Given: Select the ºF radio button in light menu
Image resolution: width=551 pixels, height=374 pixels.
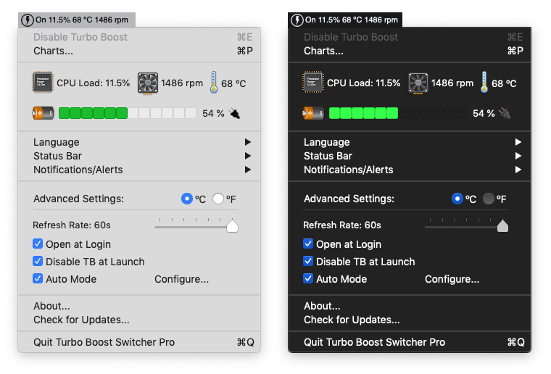Looking at the screenshot, I should click(x=218, y=199).
